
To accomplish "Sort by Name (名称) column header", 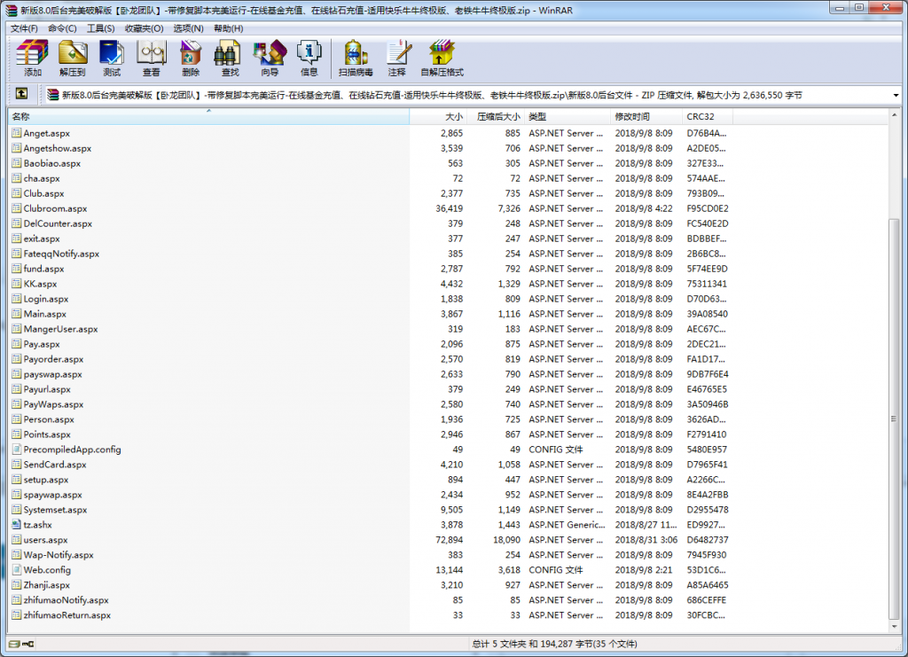I will coord(209,117).
